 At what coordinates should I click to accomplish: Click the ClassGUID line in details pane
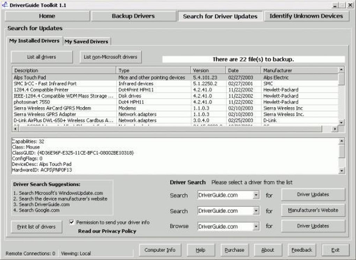pyautogui.click(x=73, y=153)
